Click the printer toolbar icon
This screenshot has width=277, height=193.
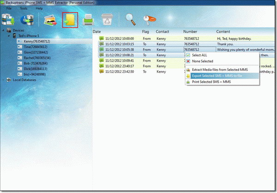88,20
